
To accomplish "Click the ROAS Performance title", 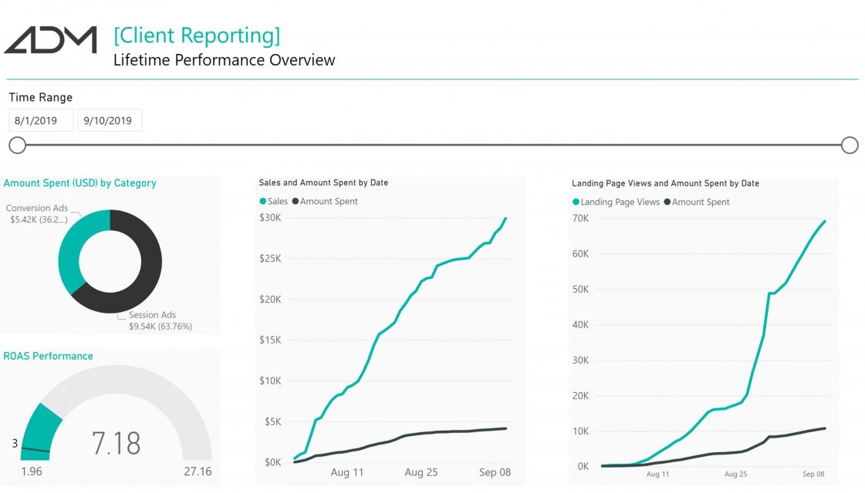I will pyautogui.click(x=48, y=356).
